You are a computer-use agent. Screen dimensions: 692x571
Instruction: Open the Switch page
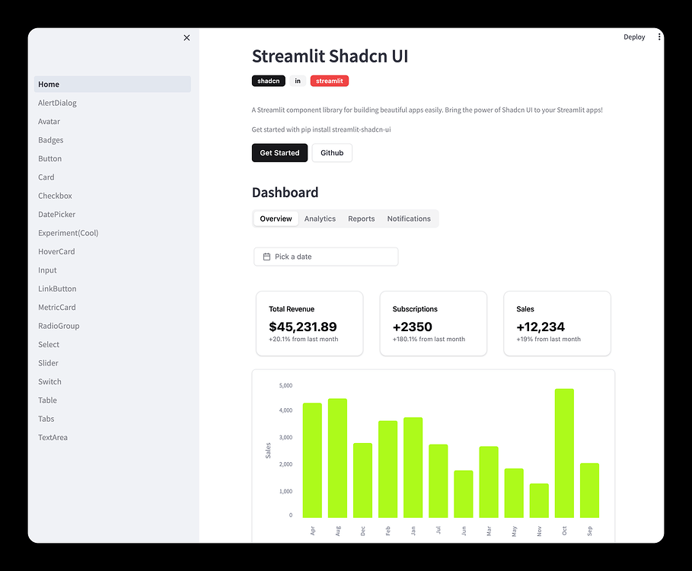pyautogui.click(x=113, y=381)
